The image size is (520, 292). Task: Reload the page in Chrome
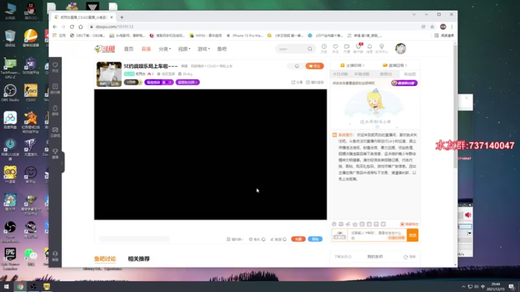72,27
